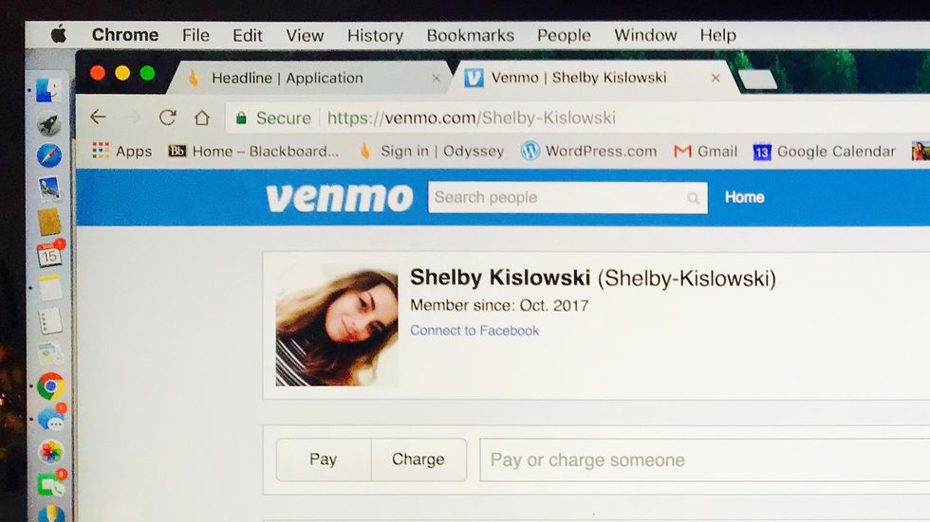This screenshot has width=930, height=522.
Task: Open Safari from the dock
Action: (49, 156)
